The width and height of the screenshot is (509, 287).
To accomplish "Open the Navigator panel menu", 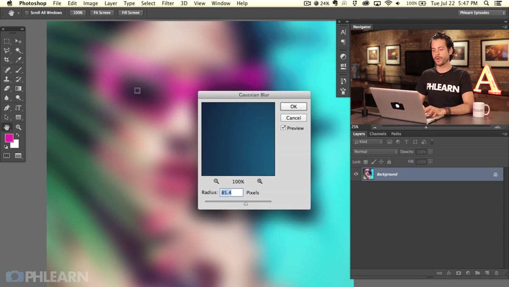I will click(504, 27).
